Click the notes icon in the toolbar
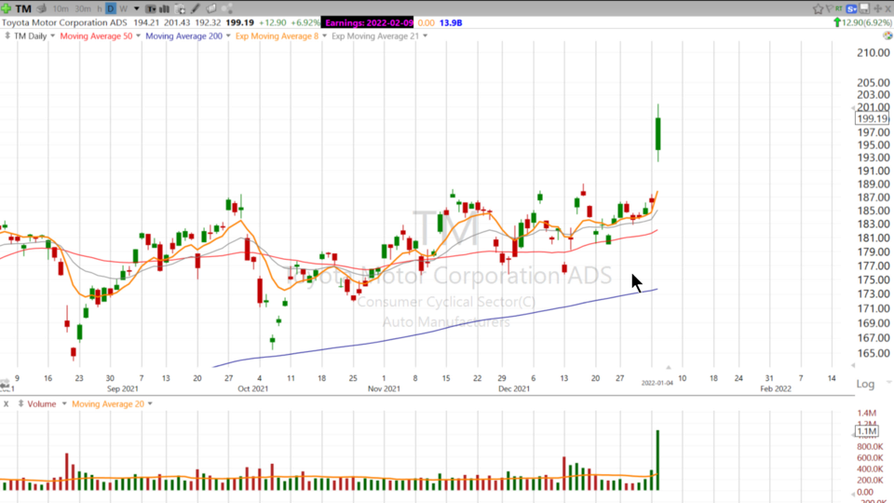Screen dimensions: 894x503 (211, 8)
